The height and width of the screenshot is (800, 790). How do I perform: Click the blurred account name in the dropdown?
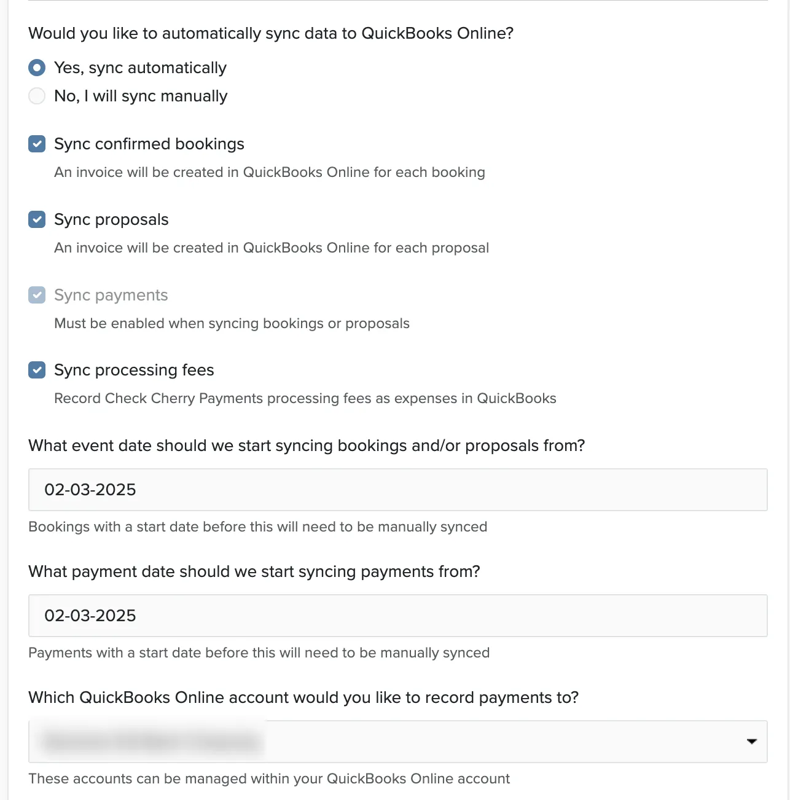point(151,742)
